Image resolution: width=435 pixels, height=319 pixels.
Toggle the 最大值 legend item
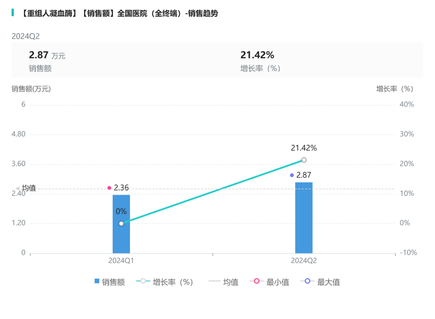pos(320,282)
